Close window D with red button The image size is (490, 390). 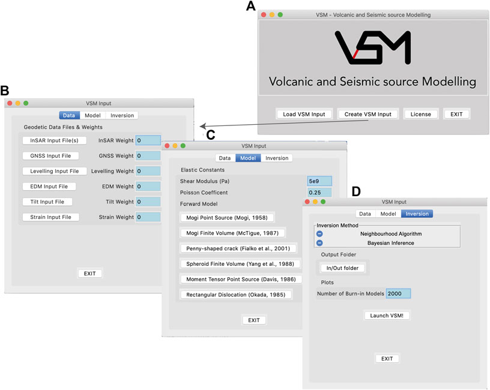click(307, 202)
